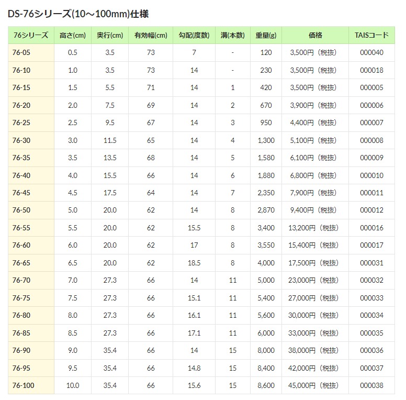Image resolution: width=406 pixels, height=400 pixels.
Task: Click the price 45,000円（税抜）
Action: point(313,385)
